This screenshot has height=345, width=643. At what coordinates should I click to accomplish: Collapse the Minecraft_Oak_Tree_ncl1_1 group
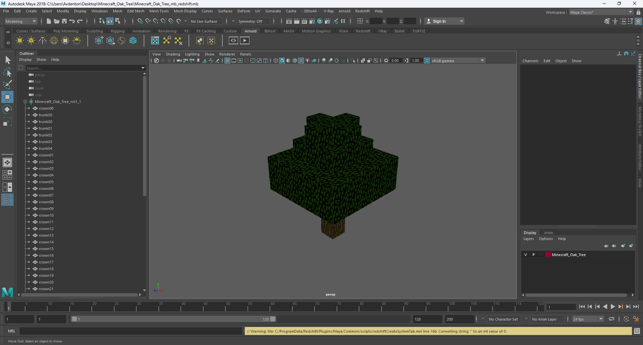tap(25, 102)
